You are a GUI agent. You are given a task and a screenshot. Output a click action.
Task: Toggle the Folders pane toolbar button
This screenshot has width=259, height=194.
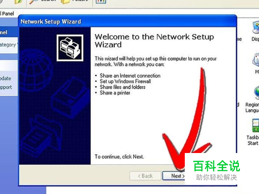click(x=75, y=2)
